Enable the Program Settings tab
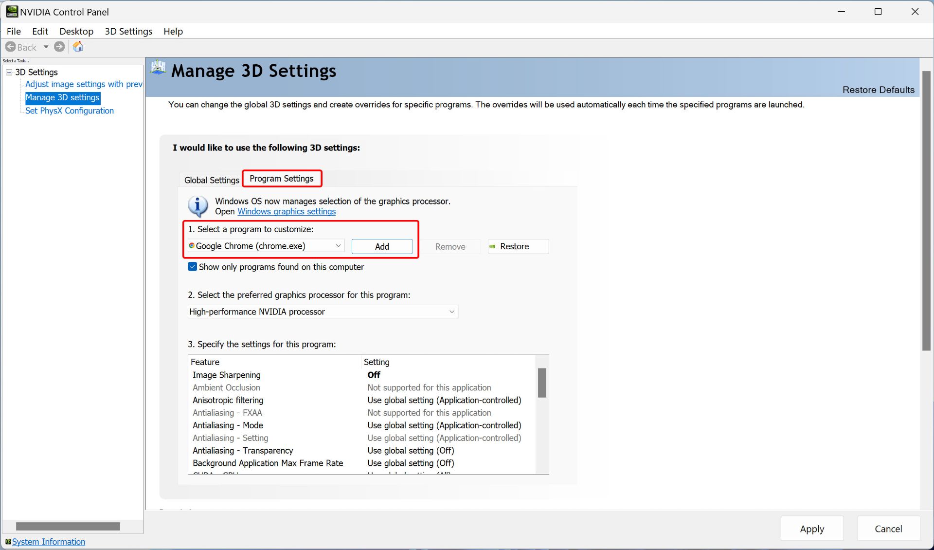Viewport: 934px width, 550px height. 281,178
